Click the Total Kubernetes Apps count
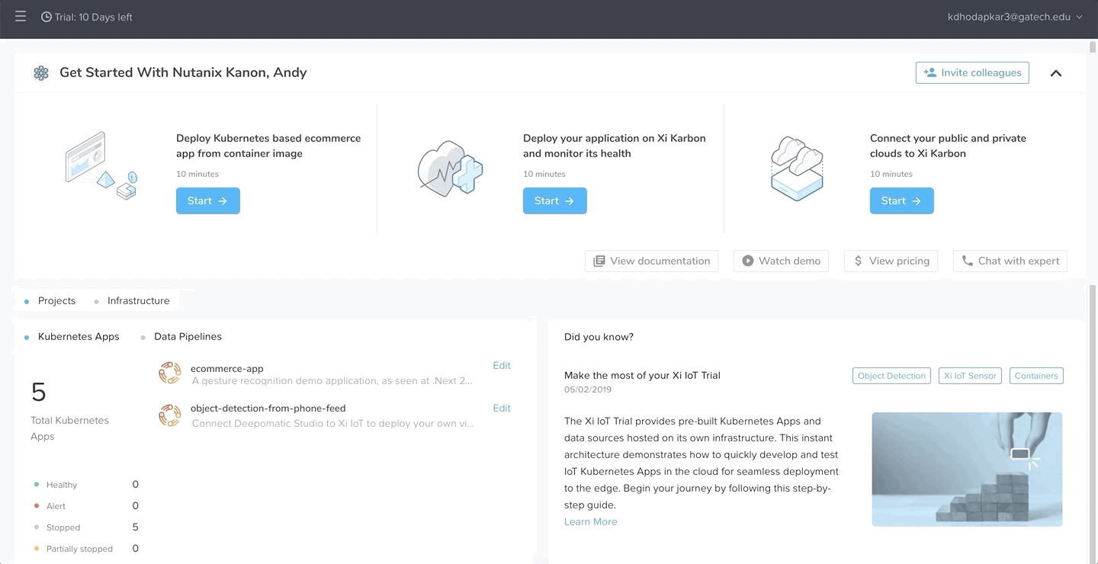The height and width of the screenshot is (564, 1098). tap(39, 393)
